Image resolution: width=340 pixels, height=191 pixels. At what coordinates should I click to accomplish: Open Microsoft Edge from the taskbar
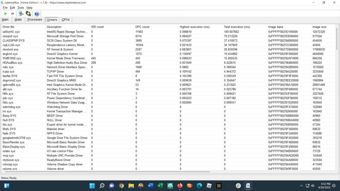[x=199, y=186]
